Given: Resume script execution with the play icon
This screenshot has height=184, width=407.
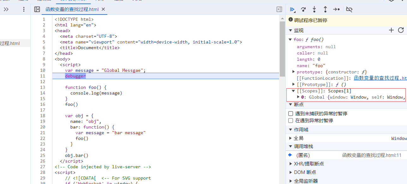Looking at the screenshot, I should click(292, 9).
